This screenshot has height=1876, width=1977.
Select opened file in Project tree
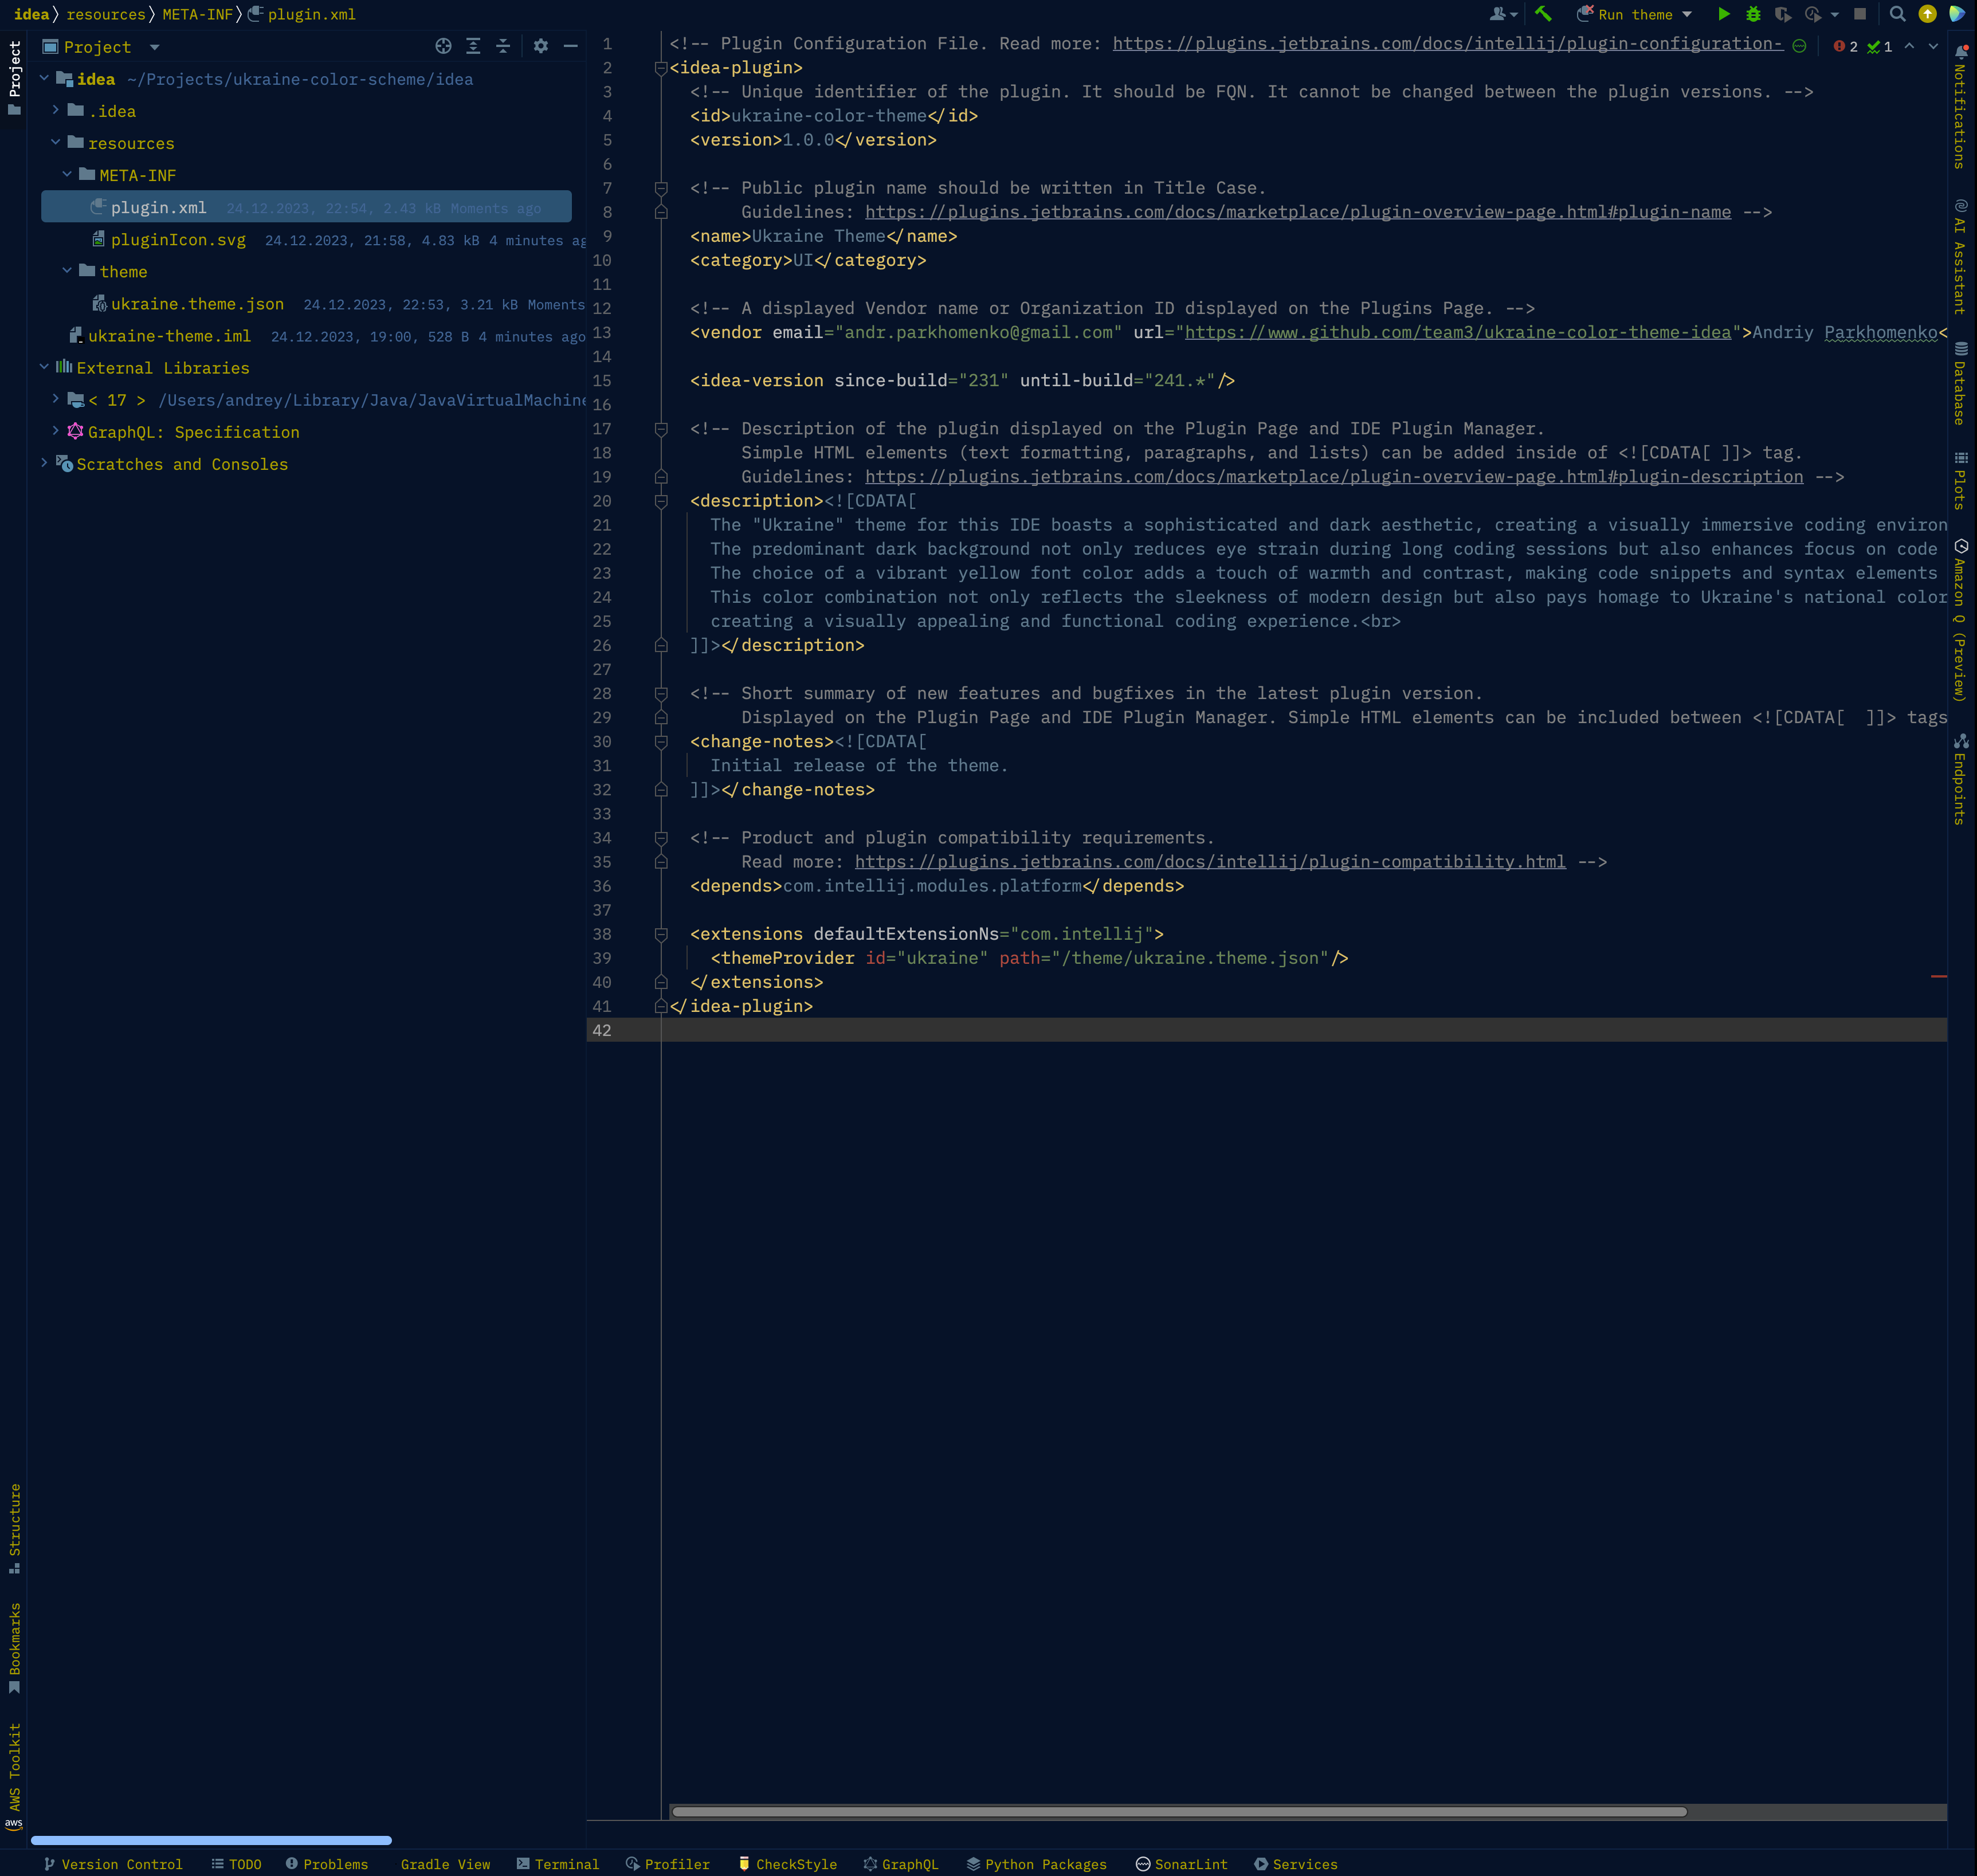[x=443, y=46]
